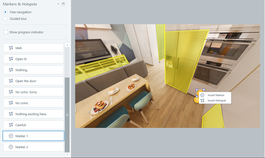Select the 'Open the door' entry text
This screenshot has width=265, height=158.
point(26,81)
